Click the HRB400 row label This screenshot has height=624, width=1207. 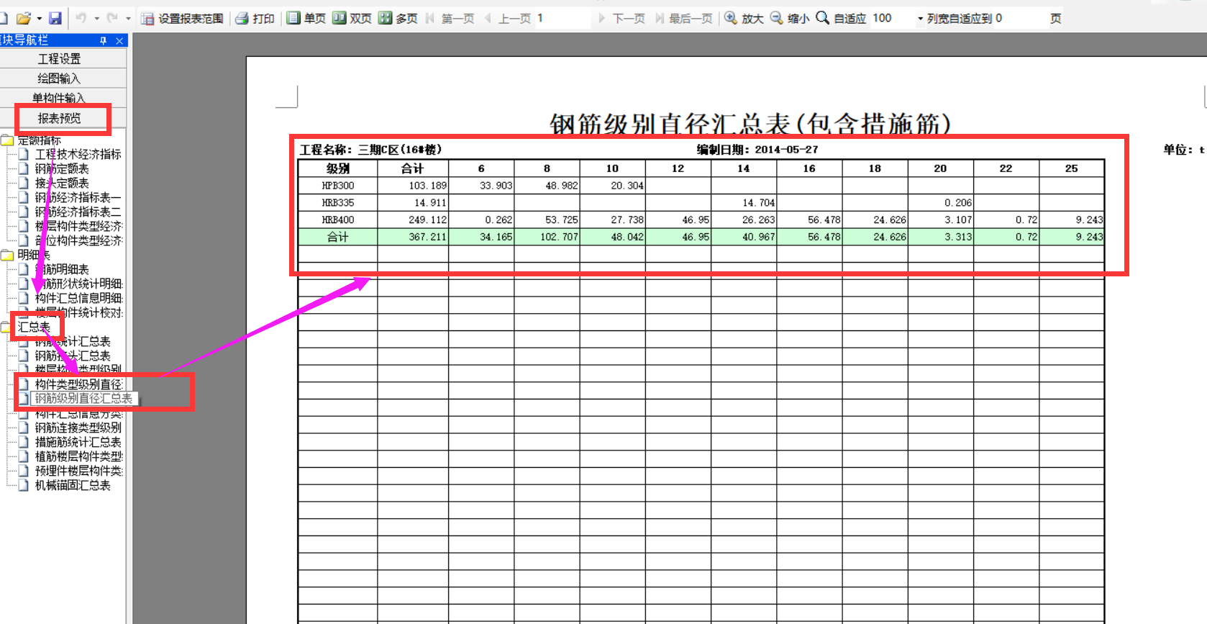click(x=337, y=220)
